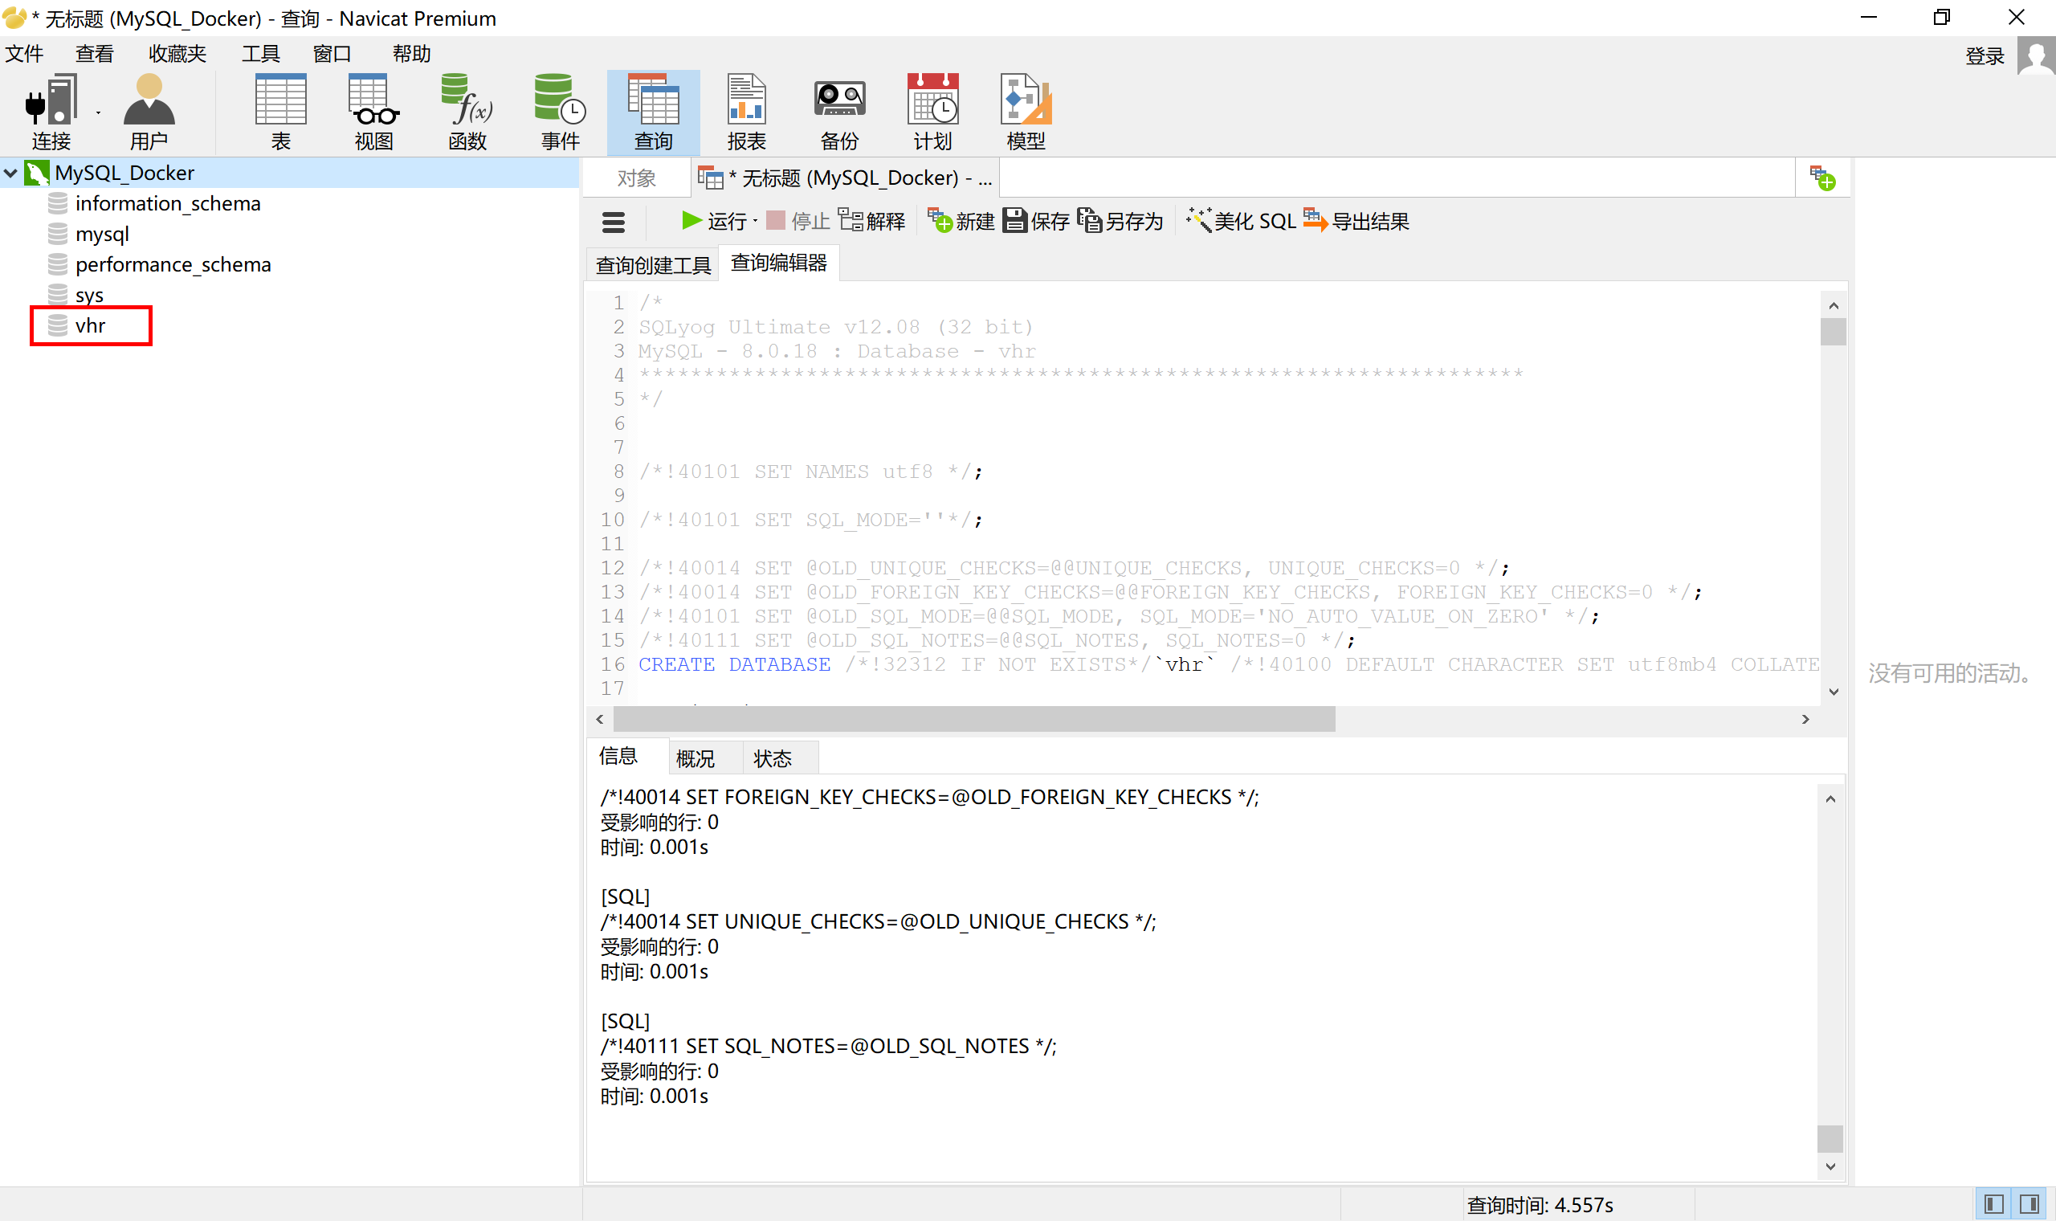
Task: Save the query with 保存
Action: (1036, 222)
